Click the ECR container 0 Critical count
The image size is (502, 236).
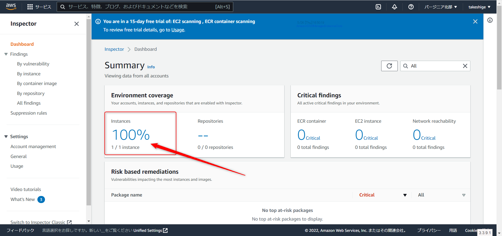point(309,135)
